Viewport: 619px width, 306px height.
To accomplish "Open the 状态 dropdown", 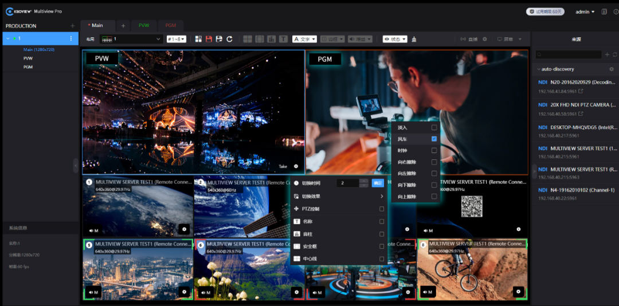I will (x=395, y=39).
